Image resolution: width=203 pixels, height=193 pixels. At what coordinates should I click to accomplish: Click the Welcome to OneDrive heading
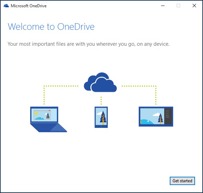click(51, 27)
